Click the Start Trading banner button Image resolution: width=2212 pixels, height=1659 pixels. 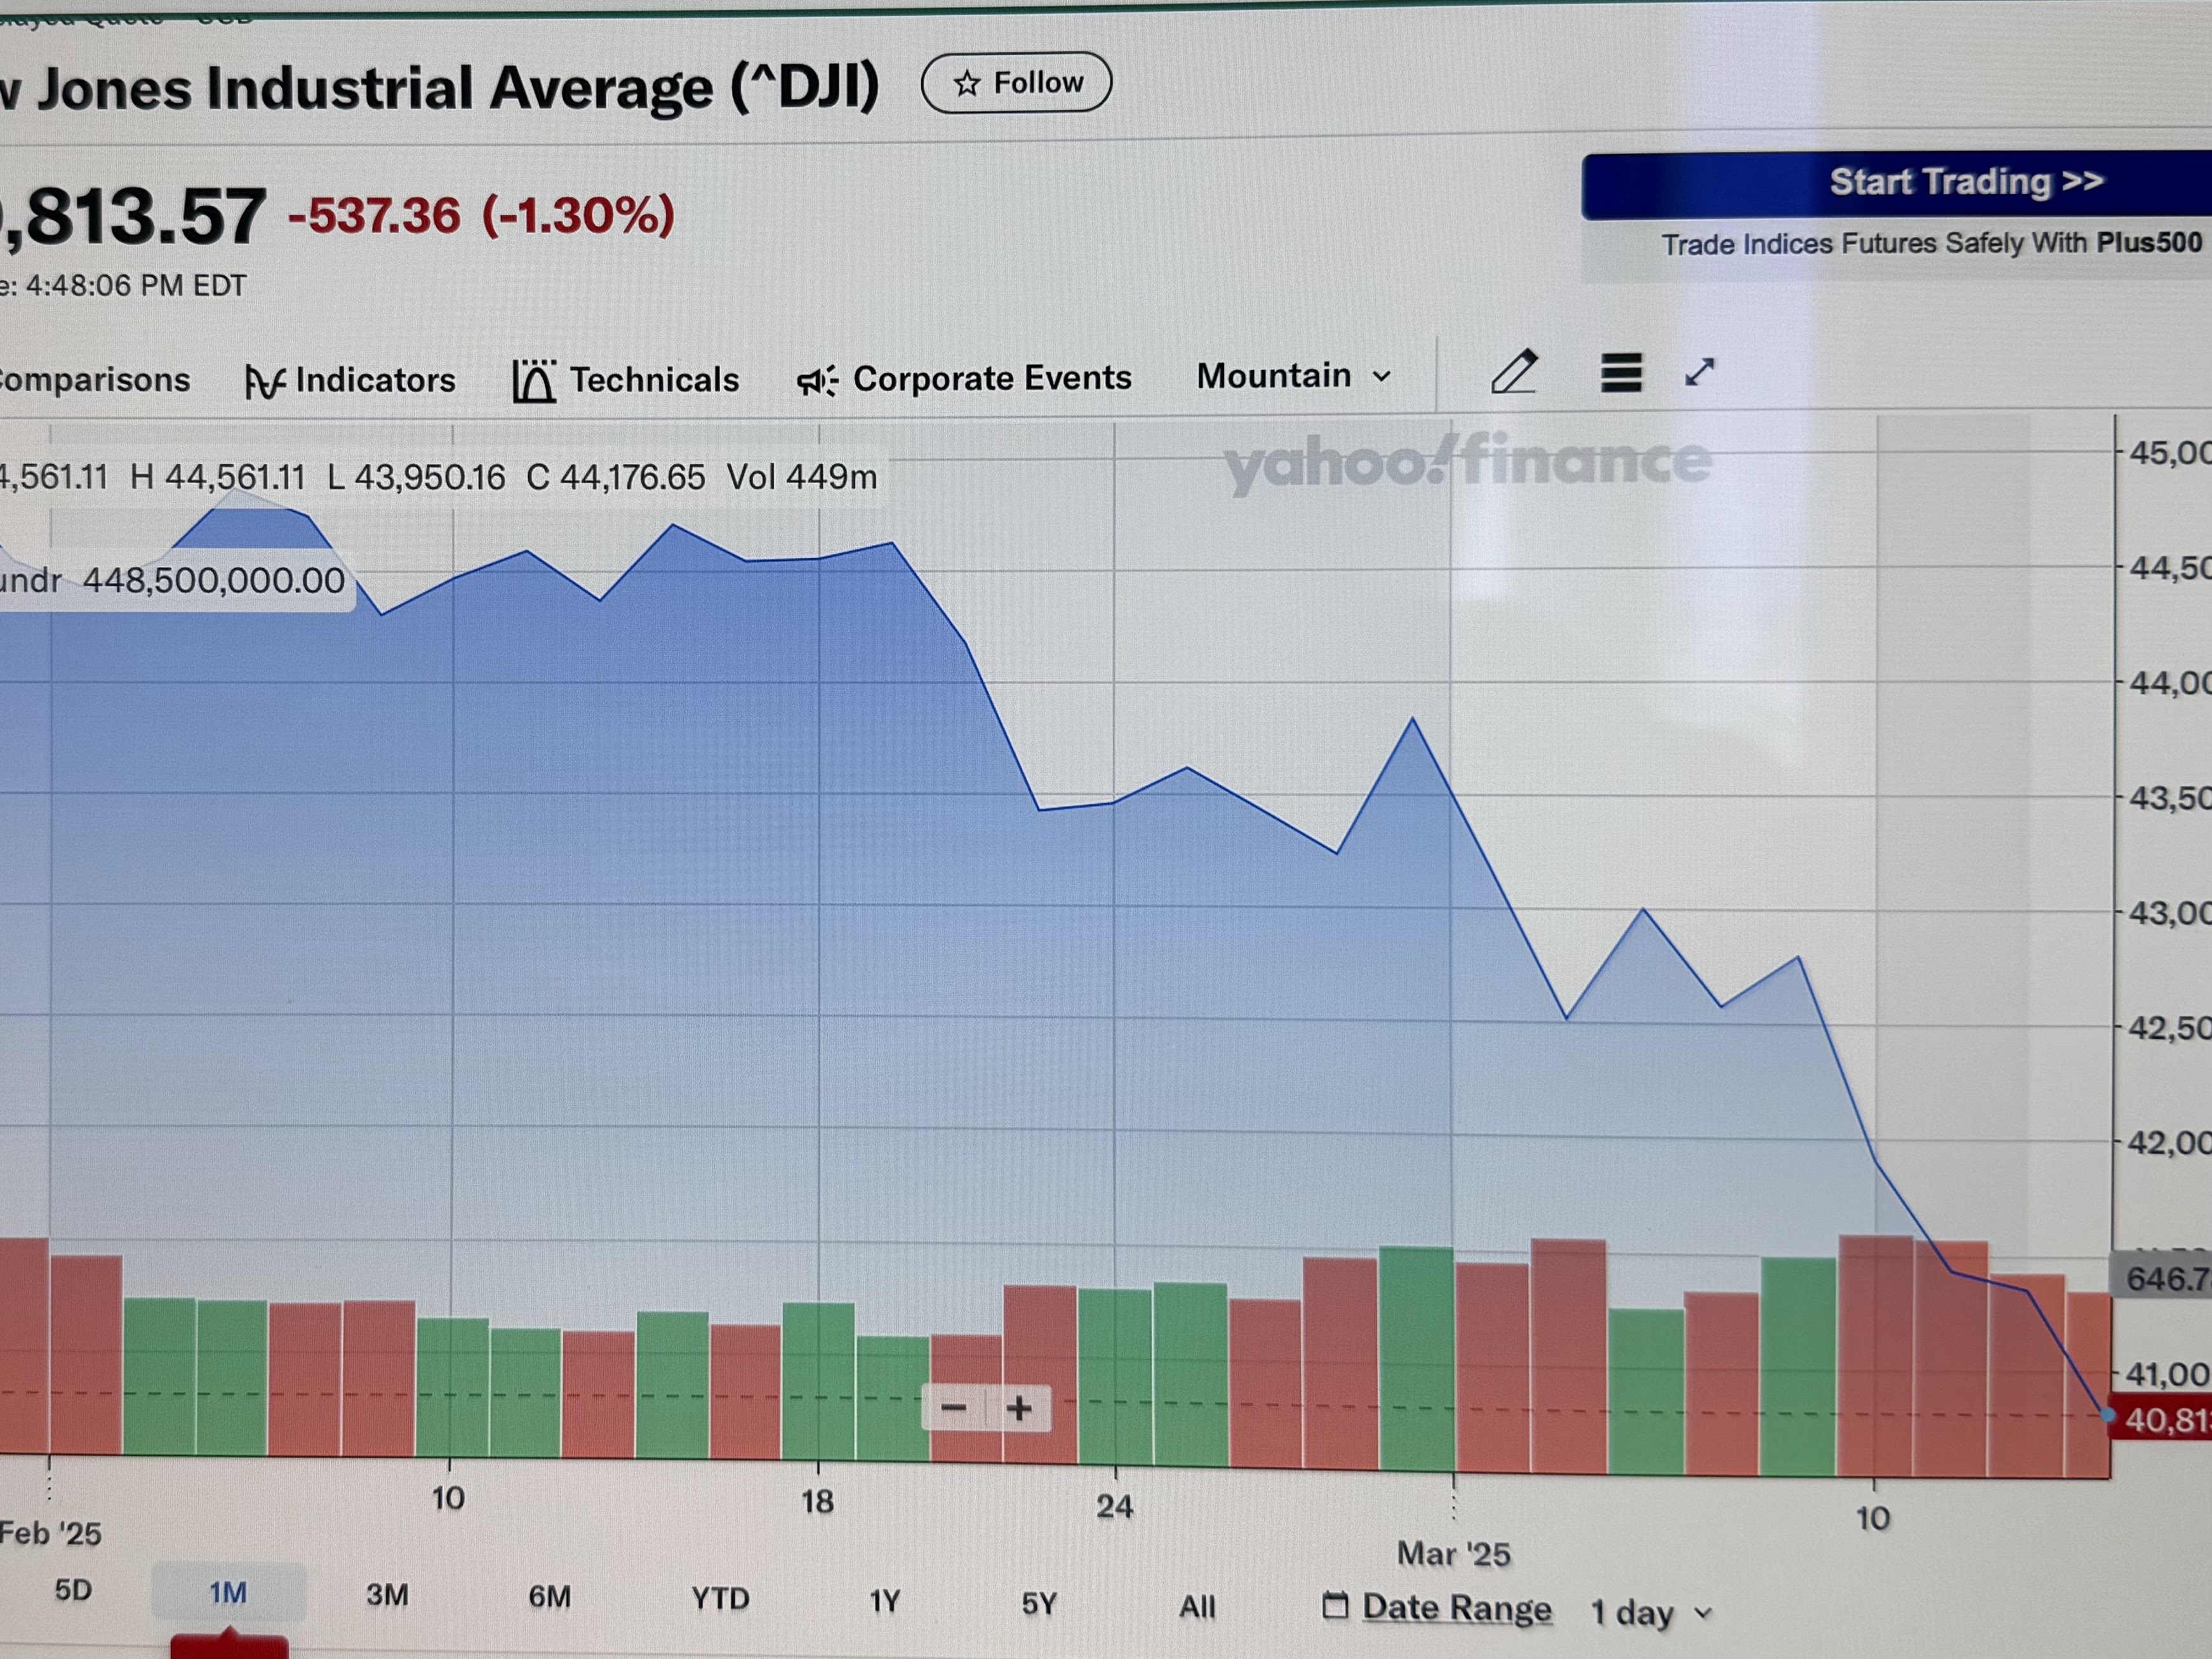click(1966, 182)
